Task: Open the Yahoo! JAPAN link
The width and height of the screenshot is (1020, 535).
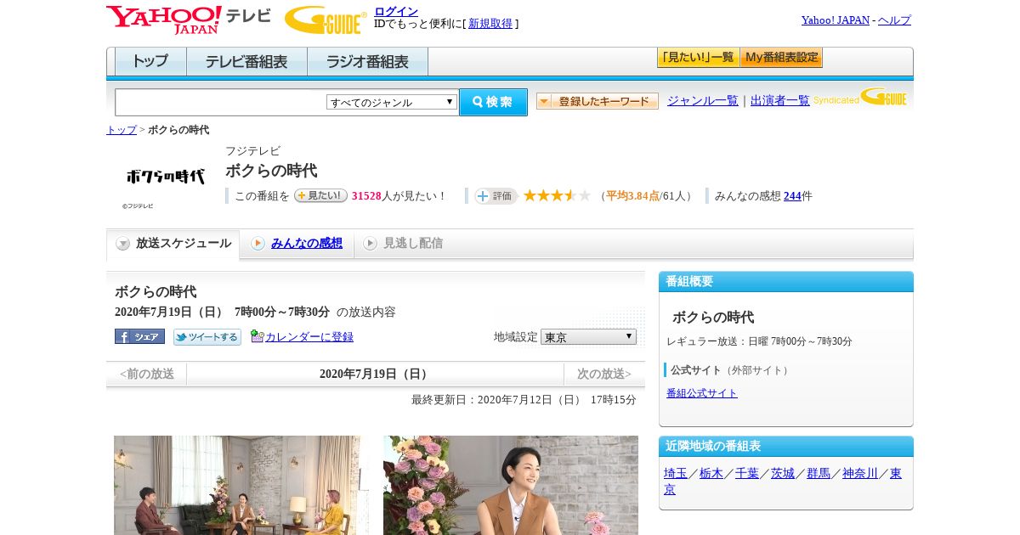Action: [836, 20]
